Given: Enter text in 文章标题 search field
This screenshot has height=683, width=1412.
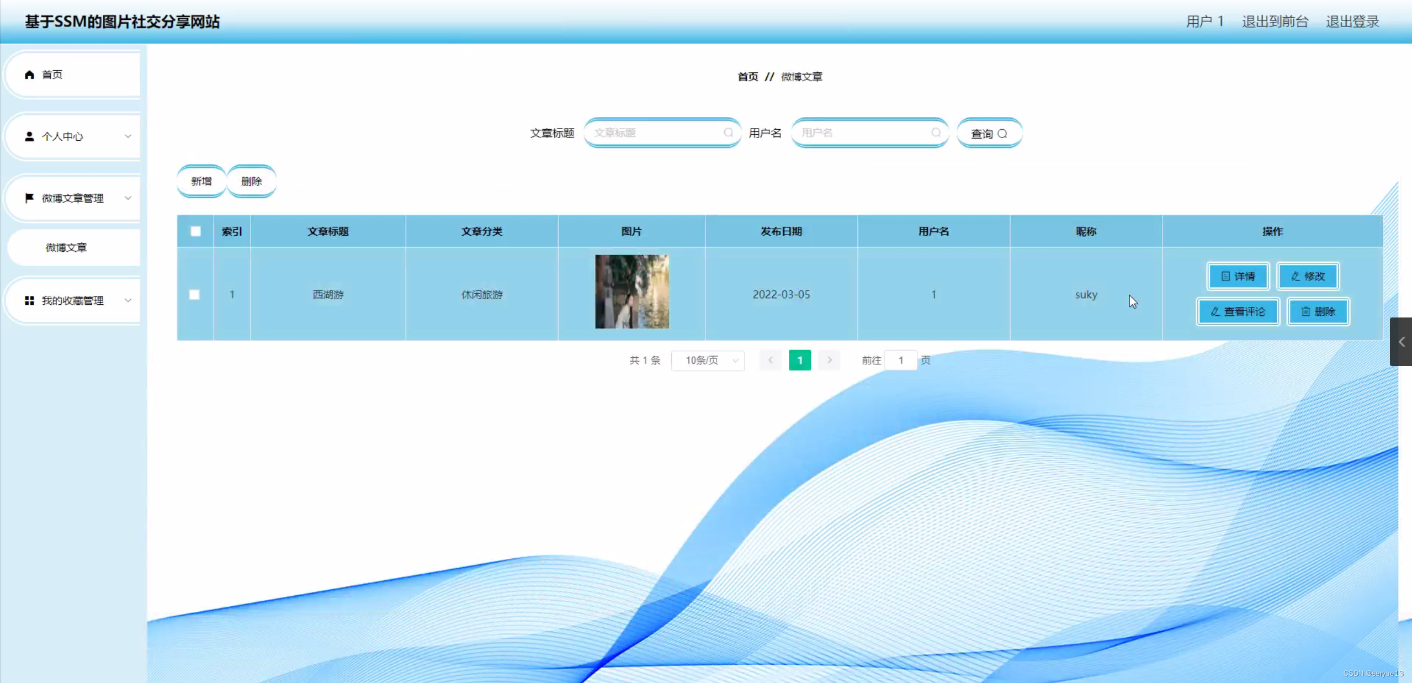Looking at the screenshot, I should click(657, 133).
